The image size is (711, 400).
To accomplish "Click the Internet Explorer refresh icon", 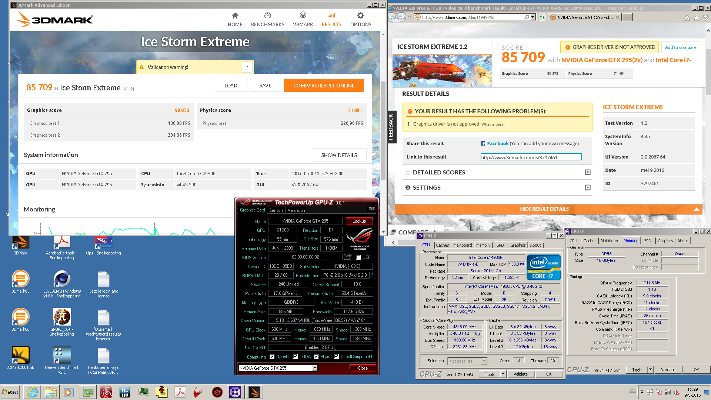I will (542, 17).
